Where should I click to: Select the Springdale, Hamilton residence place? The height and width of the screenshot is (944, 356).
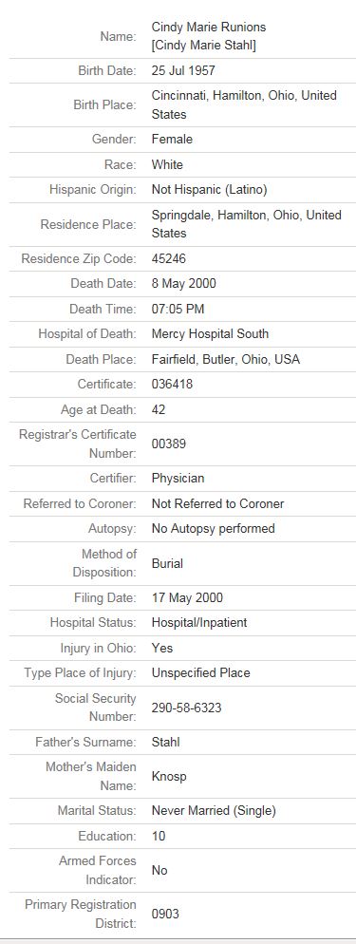pyautogui.click(x=247, y=224)
